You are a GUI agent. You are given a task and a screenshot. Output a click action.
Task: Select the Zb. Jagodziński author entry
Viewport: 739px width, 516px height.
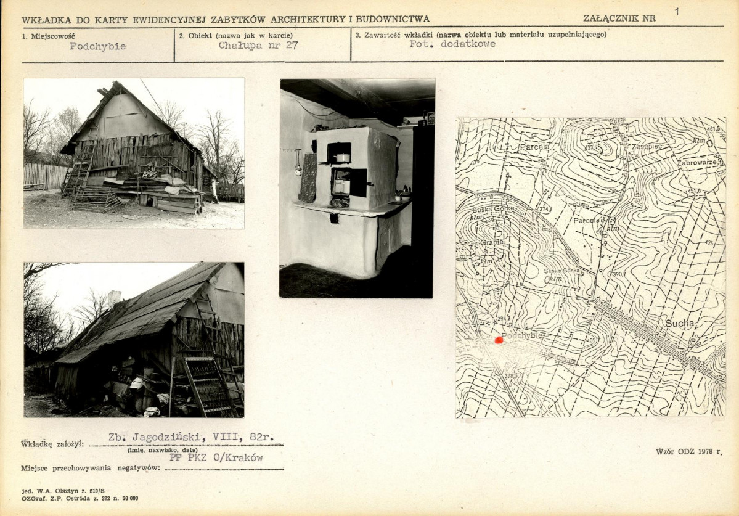coord(191,437)
